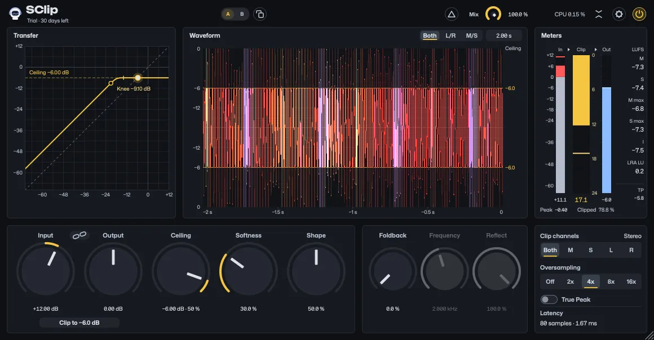Select S in Clip channels
654x340 pixels.
pos(591,250)
